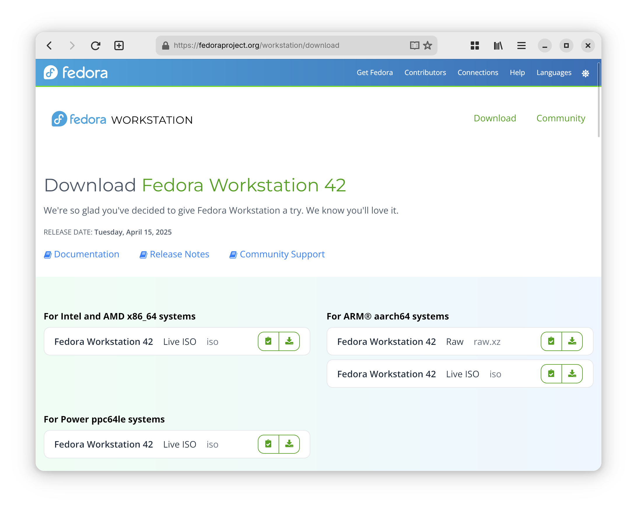Viewport: 637px width, 510px height.
Task: Download the ppc64le Live ISO
Action: click(x=289, y=444)
